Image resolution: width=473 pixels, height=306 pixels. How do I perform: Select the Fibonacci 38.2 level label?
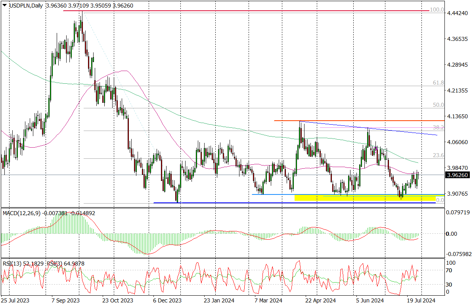(x=439, y=127)
